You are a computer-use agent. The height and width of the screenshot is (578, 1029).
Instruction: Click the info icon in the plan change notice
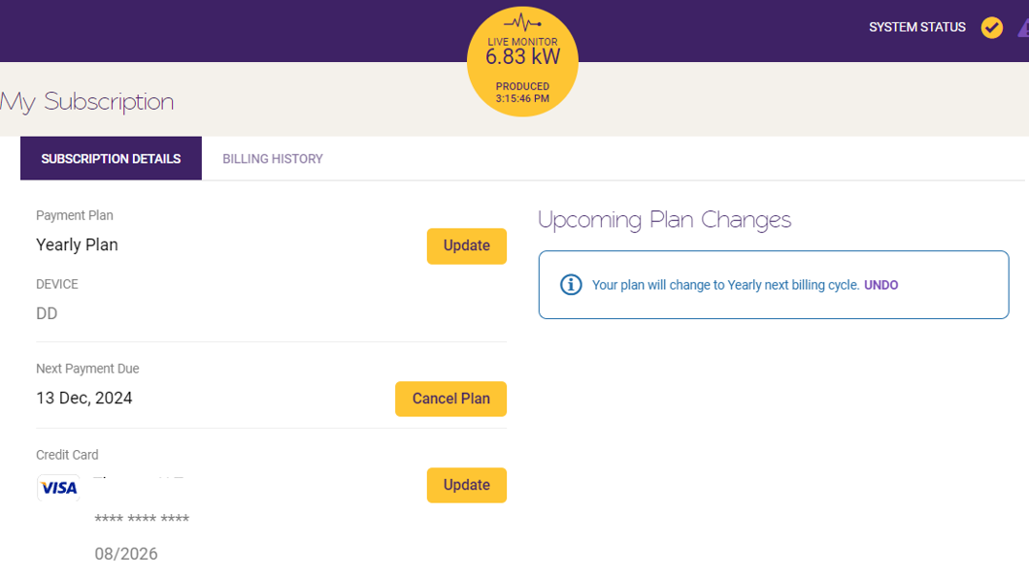[x=571, y=284]
